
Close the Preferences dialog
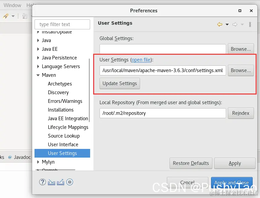click(x=251, y=11)
